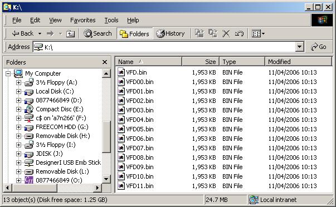Open the Views dropdown button
The height and width of the screenshot is (207, 336).
tap(258, 33)
